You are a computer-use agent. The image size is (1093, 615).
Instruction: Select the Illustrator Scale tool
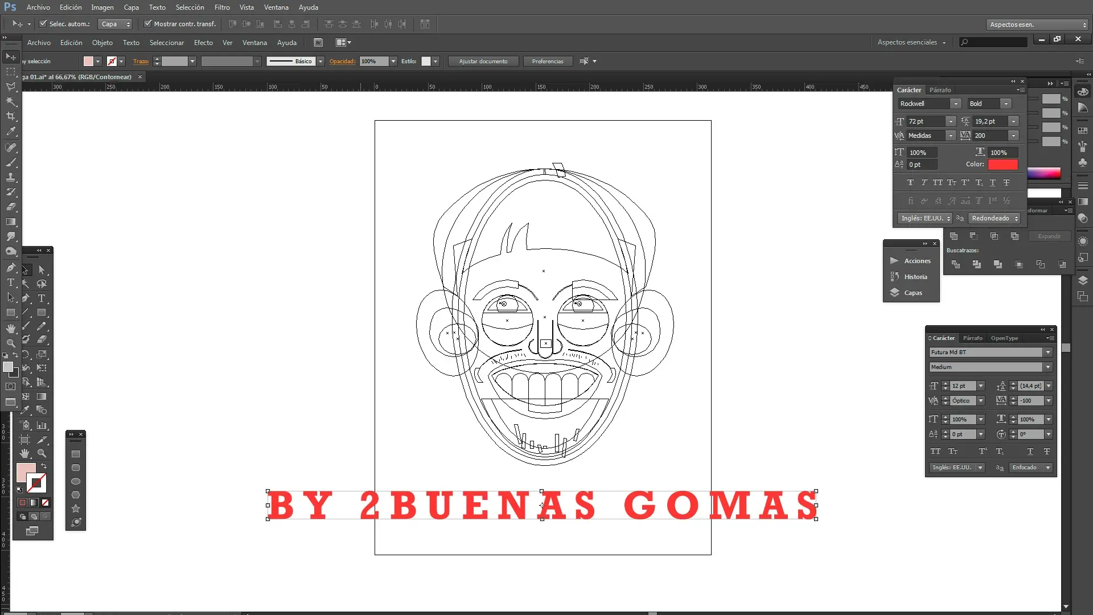[42, 354]
